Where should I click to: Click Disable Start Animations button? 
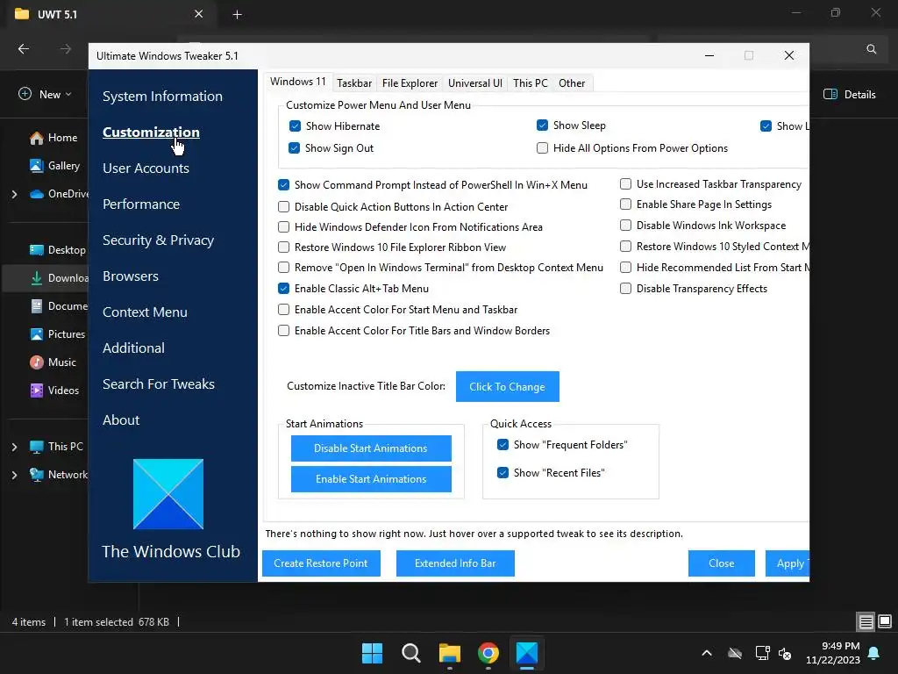[x=371, y=448]
